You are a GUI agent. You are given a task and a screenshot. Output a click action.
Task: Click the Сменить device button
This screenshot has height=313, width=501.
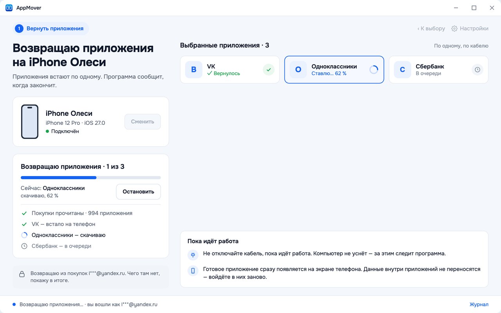pyautogui.click(x=142, y=122)
